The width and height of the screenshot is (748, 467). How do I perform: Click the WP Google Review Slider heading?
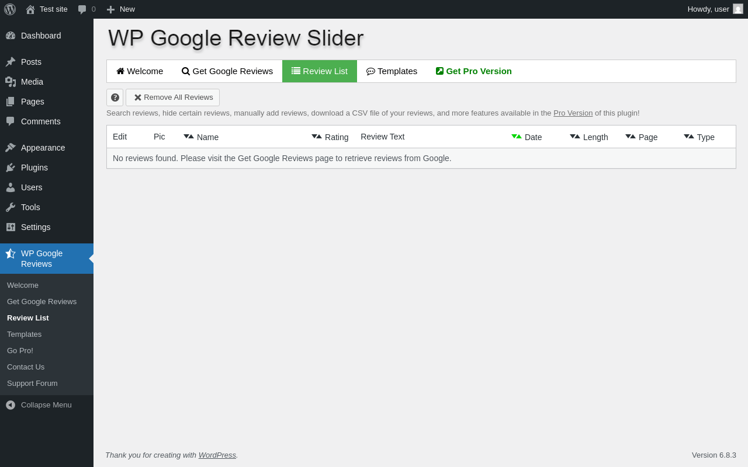click(x=236, y=38)
